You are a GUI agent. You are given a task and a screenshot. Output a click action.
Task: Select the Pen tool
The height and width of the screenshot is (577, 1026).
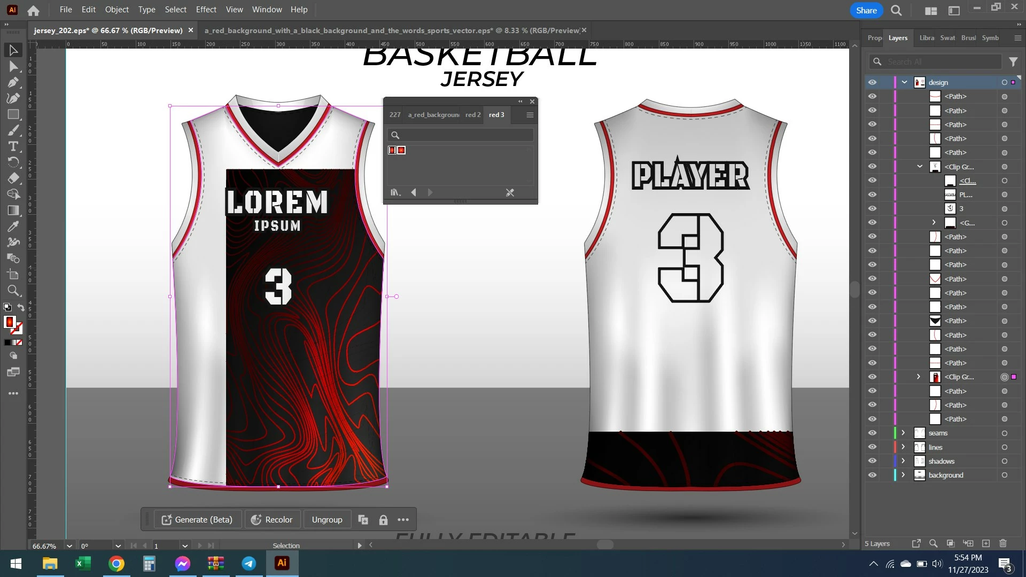[13, 82]
